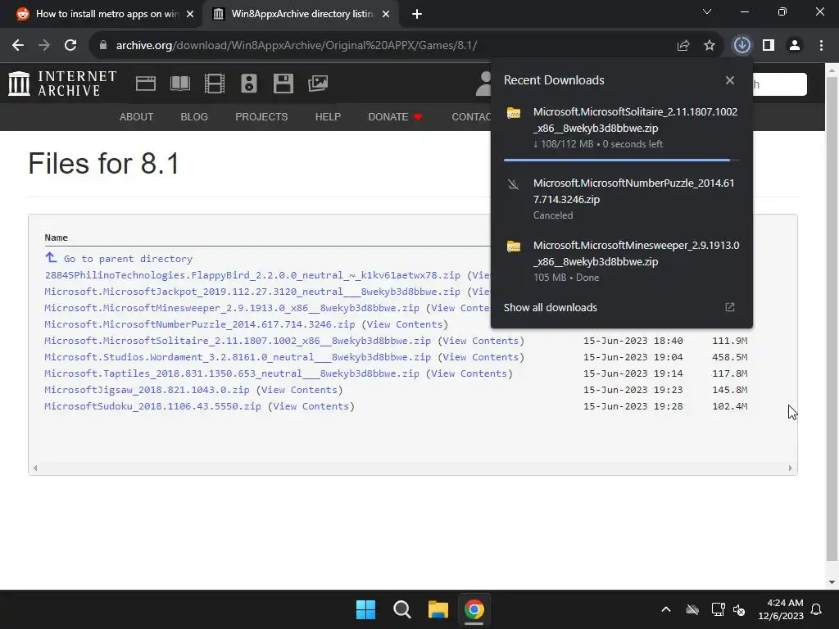Open the Video film strip icon
Screen dimensions: 839x629
tap(215, 84)
